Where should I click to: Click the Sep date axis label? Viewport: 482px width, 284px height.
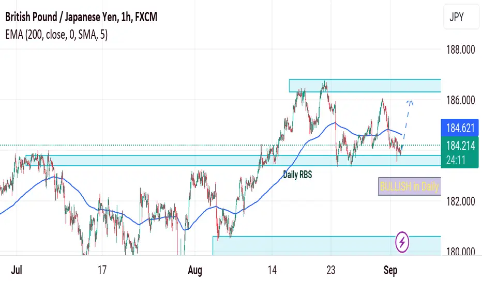click(390, 271)
